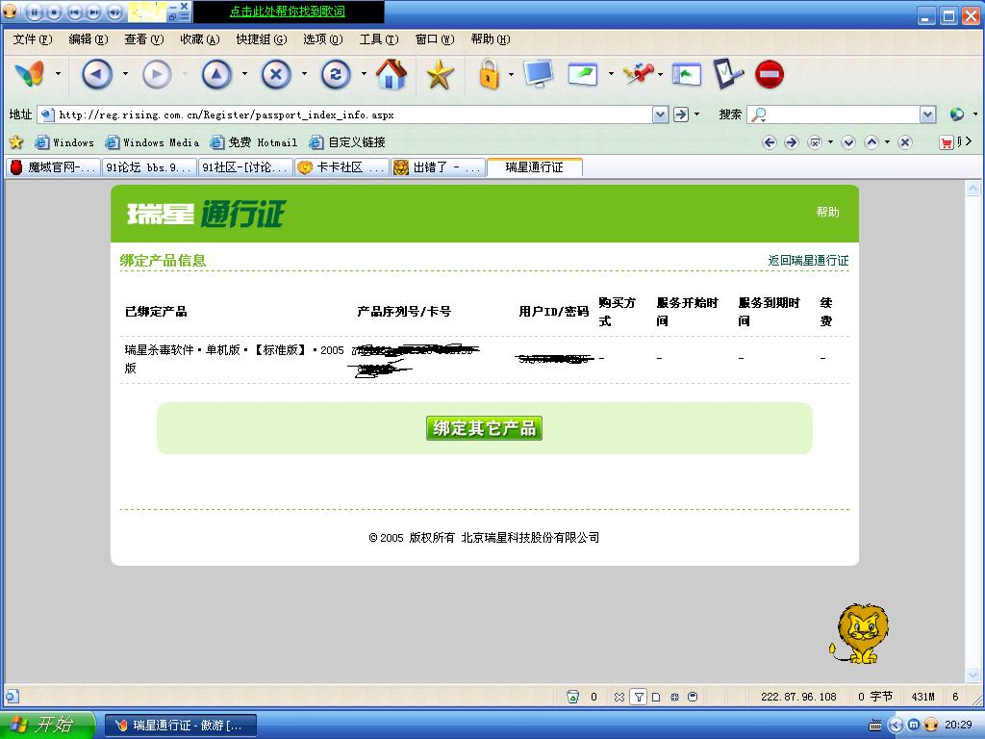Viewport: 985px width, 739px height.
Task: Click the vertical scrollbar down arrow
Action: coord(972,675)
